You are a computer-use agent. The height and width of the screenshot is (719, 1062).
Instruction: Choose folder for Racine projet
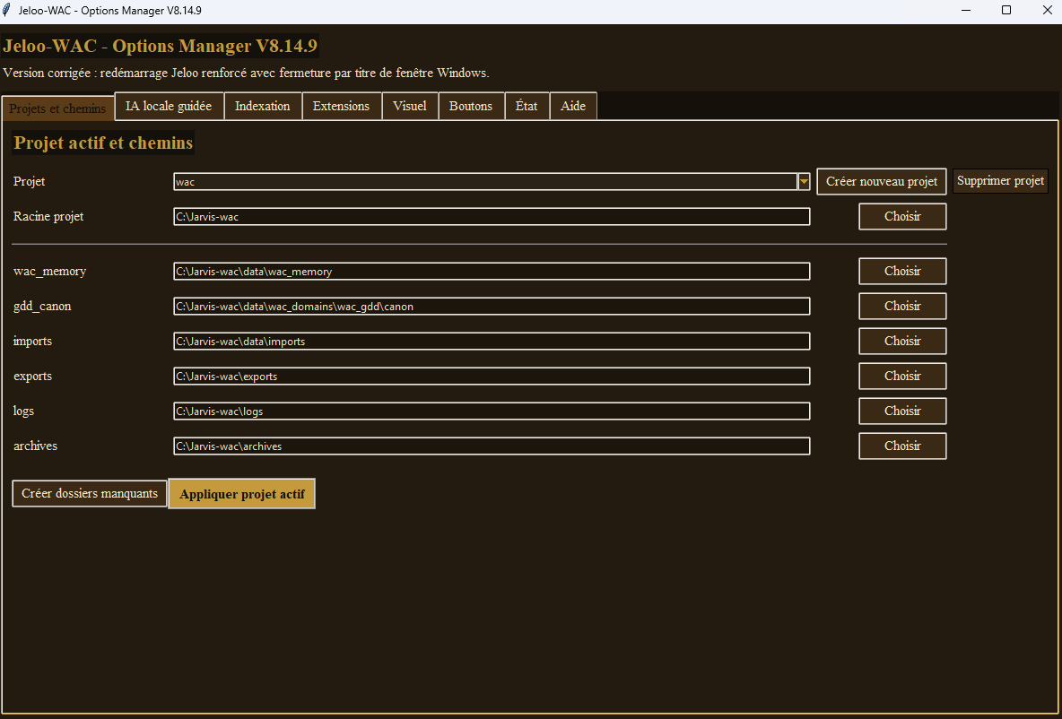902,217
